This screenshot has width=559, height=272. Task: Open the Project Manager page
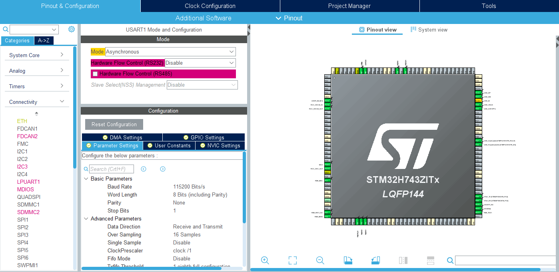click(x=349, y=6)
